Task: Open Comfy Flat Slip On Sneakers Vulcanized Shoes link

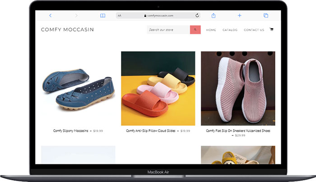Action: point(238,131)
